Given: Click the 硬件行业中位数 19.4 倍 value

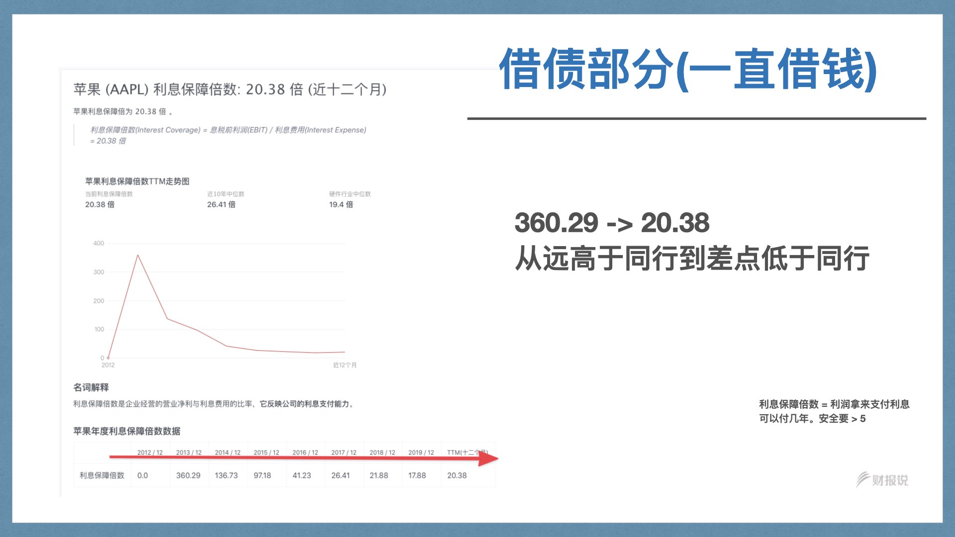Looking at the screenshot, I should pos(341,204).
